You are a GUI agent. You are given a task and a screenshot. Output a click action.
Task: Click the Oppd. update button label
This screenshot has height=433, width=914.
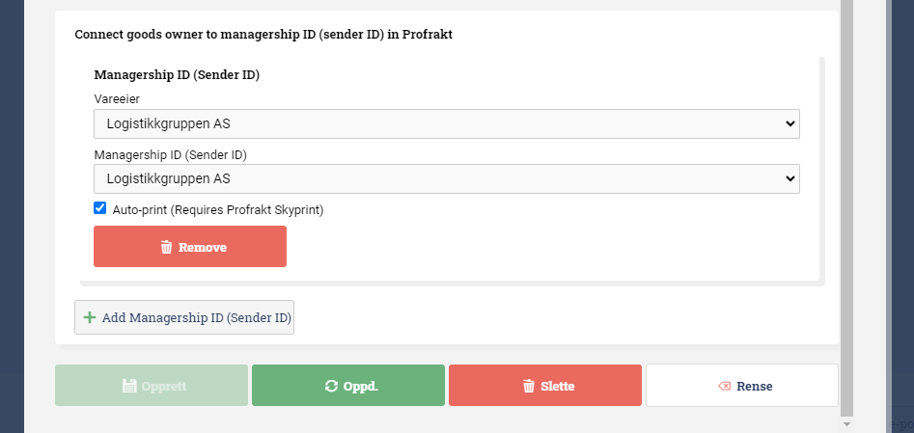click(x=361, y=386)
